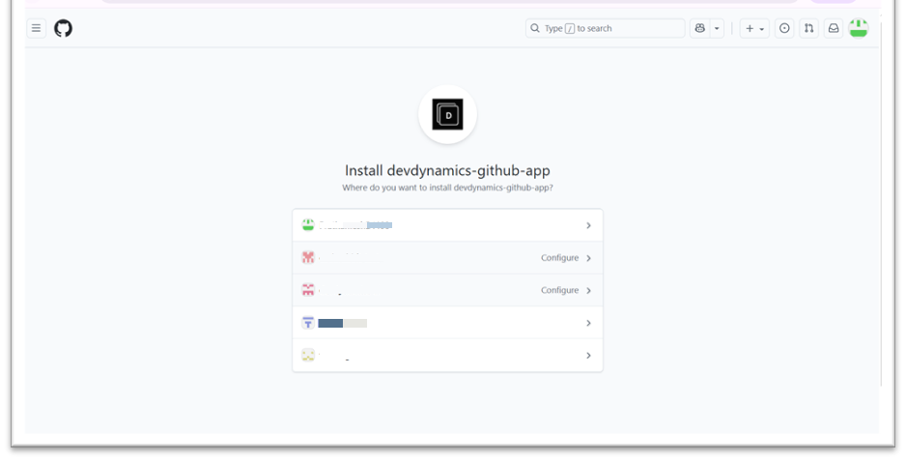Click the red M-shaped account avatar
906x461 pixels.
[308, 257]
